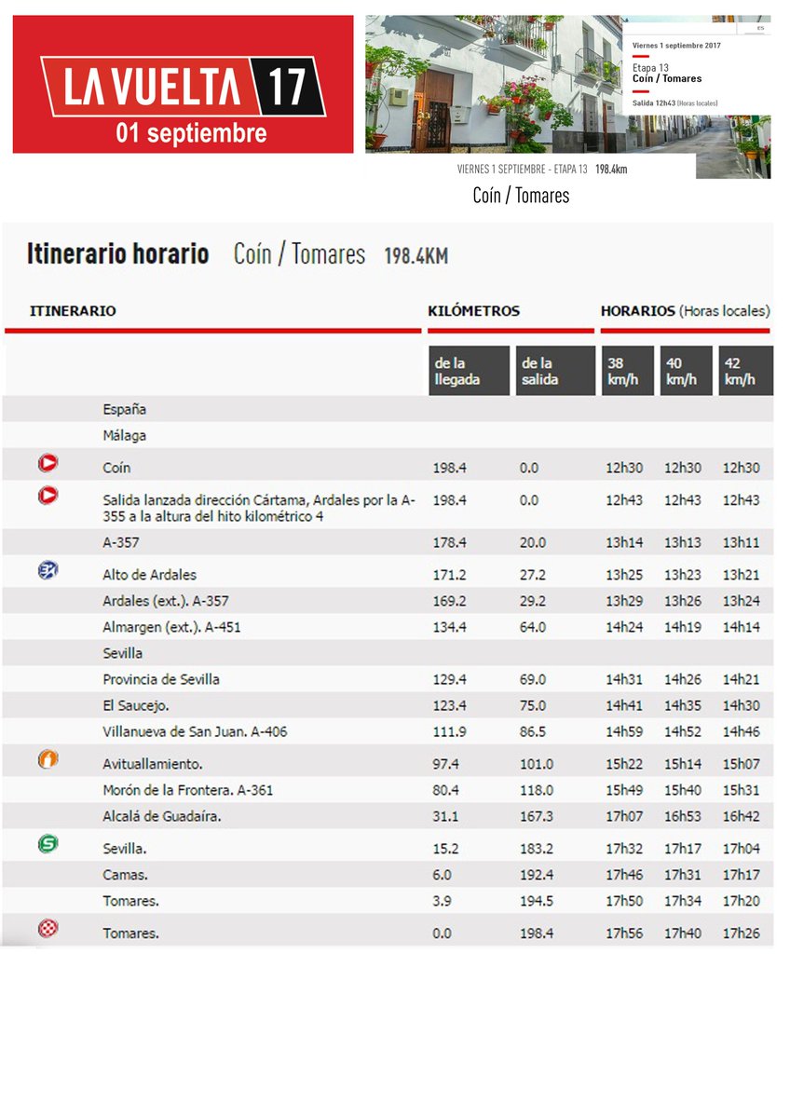Click the 17h26 finish time at Tomares
The height and width of the screenshot is (1118, 790).
click(x=742, y=933)
